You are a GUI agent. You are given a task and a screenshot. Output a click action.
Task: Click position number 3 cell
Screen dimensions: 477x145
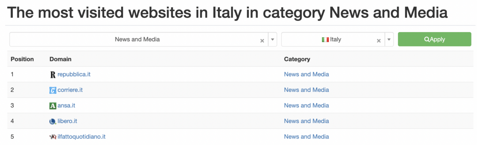click(12, 105)
